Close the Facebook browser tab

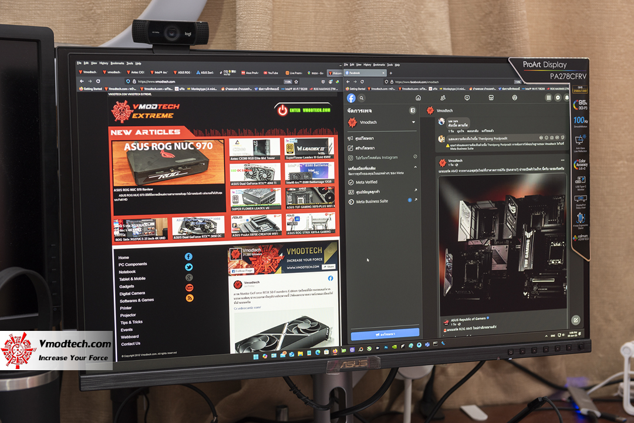pos(383,73)
